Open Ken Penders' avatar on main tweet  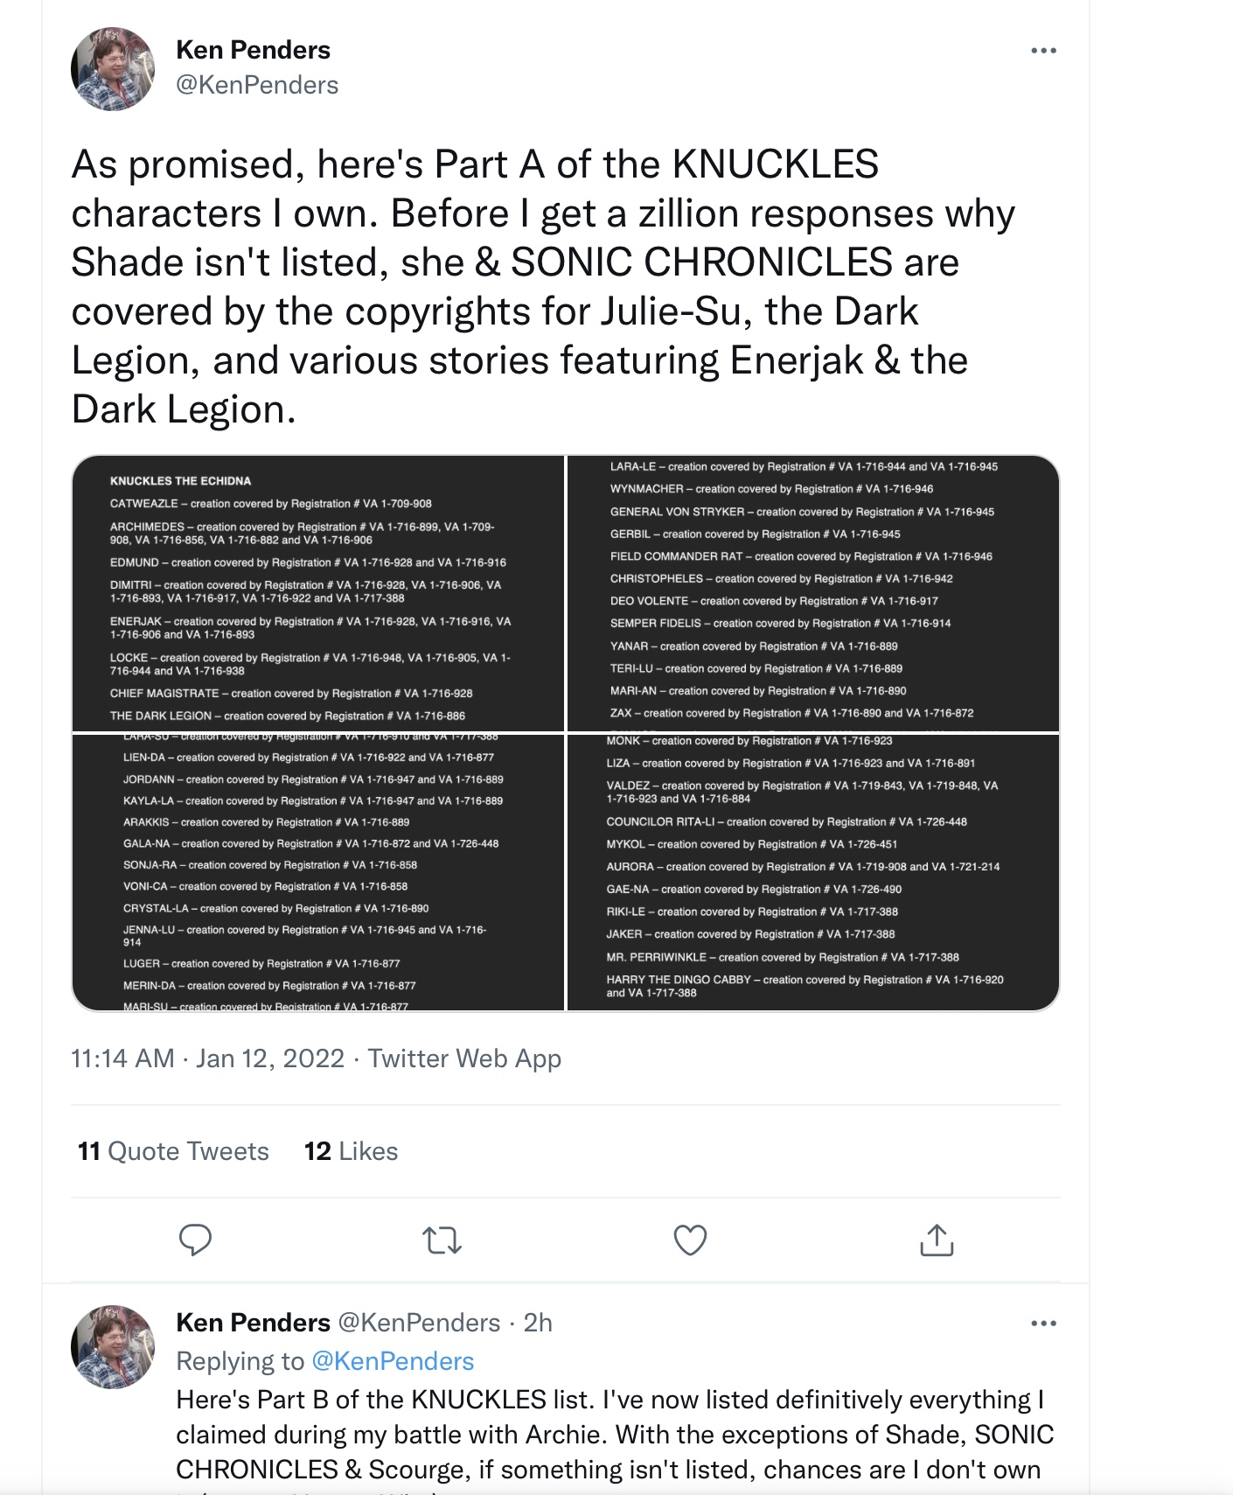(113, 68)
